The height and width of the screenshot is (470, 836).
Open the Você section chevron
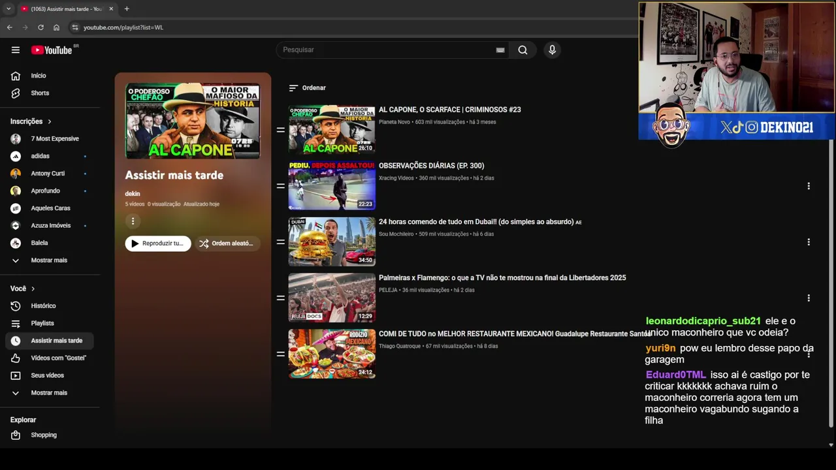33,289
